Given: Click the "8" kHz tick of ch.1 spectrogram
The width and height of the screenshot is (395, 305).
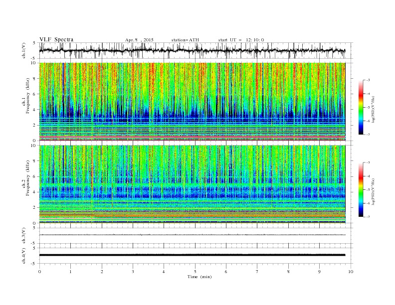Looking at the screenshot, I should click(x=34, y=79).
